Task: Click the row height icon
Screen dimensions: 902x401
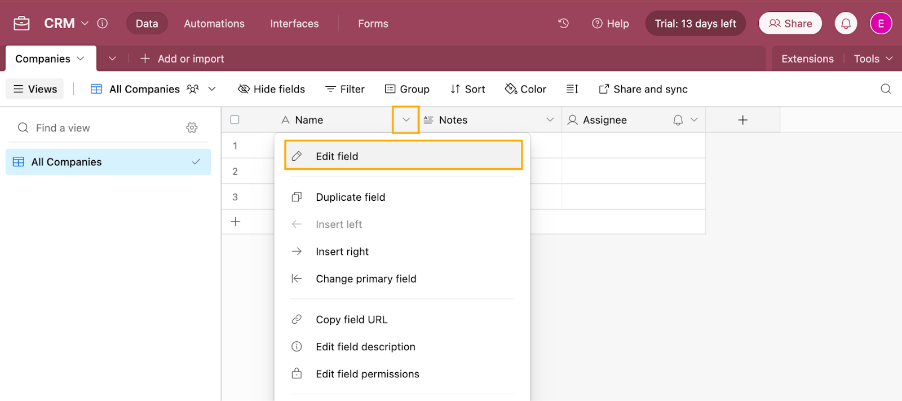Action: 572,89
